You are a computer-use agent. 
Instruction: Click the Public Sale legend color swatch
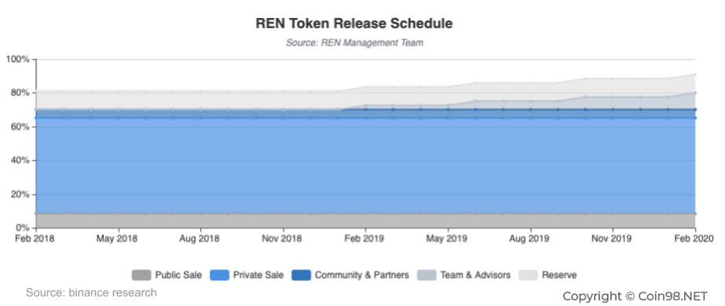point(141,275)
